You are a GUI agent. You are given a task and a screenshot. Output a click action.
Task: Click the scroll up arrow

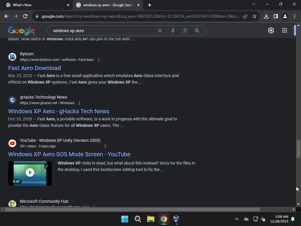coord(298,25)
